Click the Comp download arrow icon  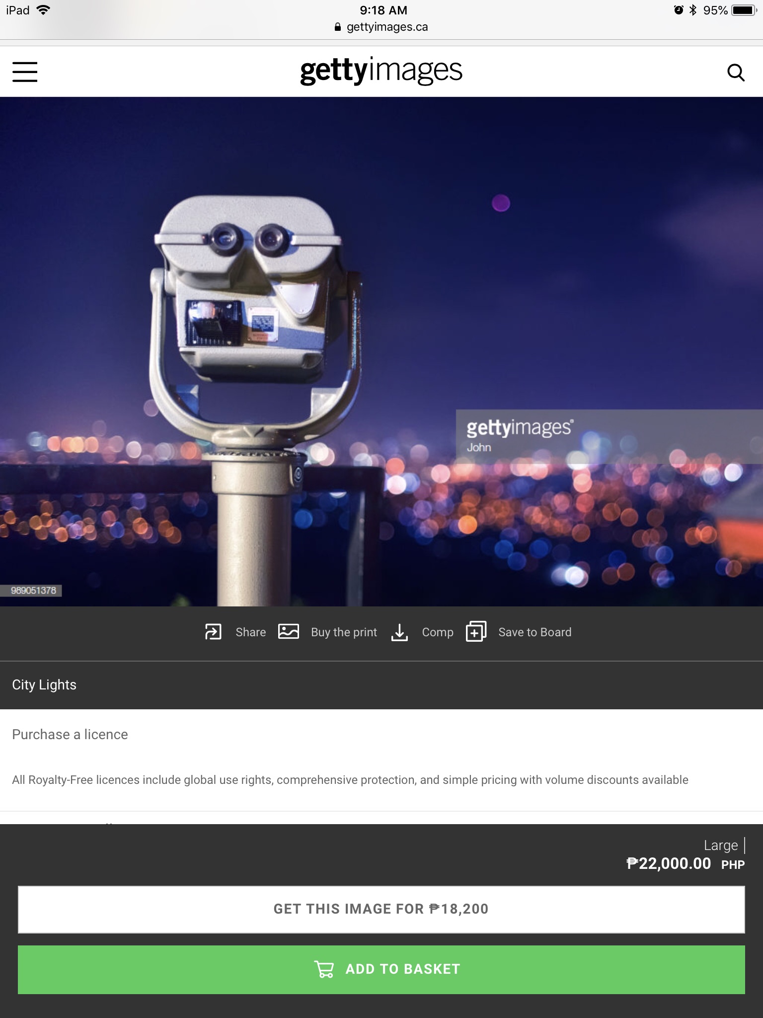coord(399,632)
